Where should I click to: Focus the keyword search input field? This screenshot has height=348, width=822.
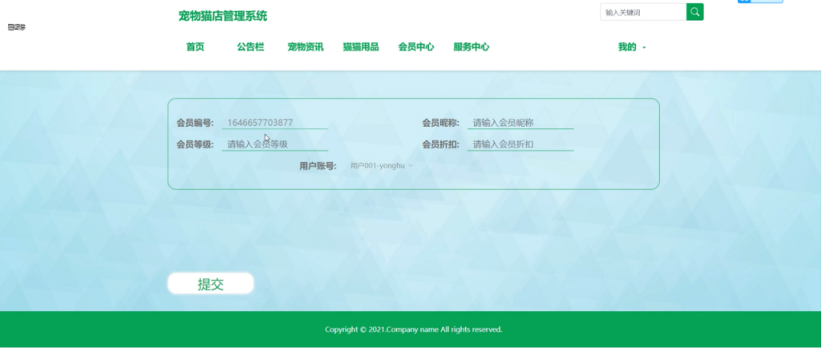pyautogui.click(x=643, y=12)
